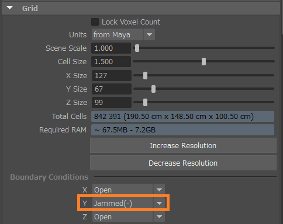The image size is (283, 224).
Task: Click the Total Cells label
Action: pyautogui.click(x=69, y=117)
